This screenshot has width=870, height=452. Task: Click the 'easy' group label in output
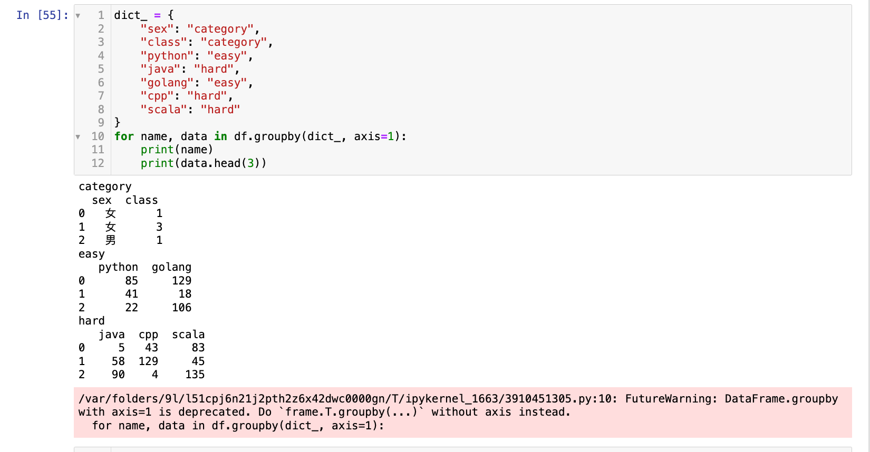tap(92, 254)
